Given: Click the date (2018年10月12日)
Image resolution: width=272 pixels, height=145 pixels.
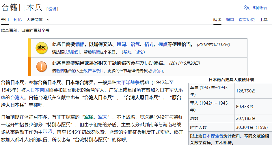Looking at the screenshot, I should (213, 44).
